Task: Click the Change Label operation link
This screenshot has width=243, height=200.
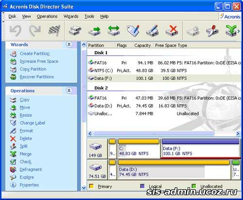Action: 33,123
